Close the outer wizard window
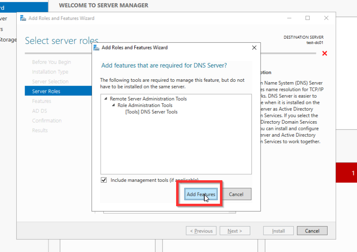Viewport: 357px width, 252px height. click(326, 18)
